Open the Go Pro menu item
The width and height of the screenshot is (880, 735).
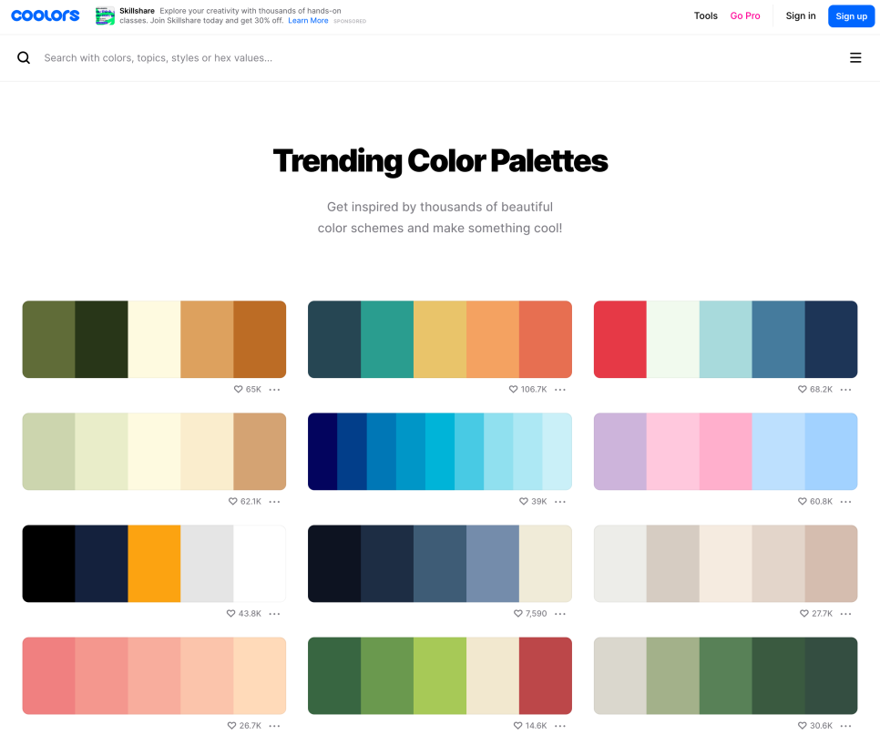point(745,15)
